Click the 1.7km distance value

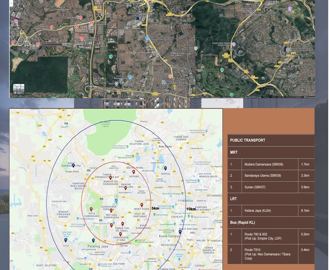(306, 164)
